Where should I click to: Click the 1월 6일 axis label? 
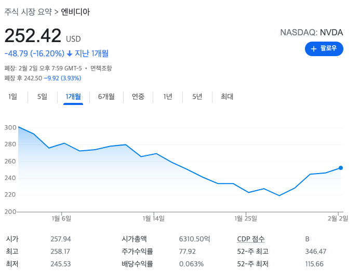coord(61,218)
